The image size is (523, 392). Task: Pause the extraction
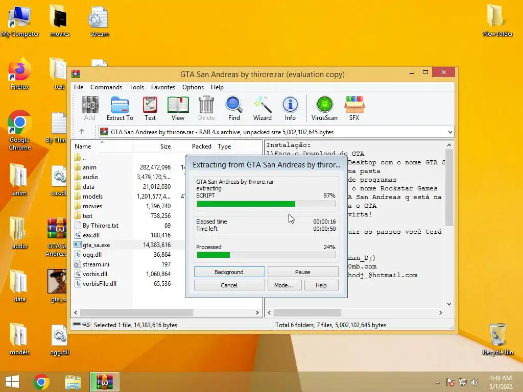(x=302, y=272)
